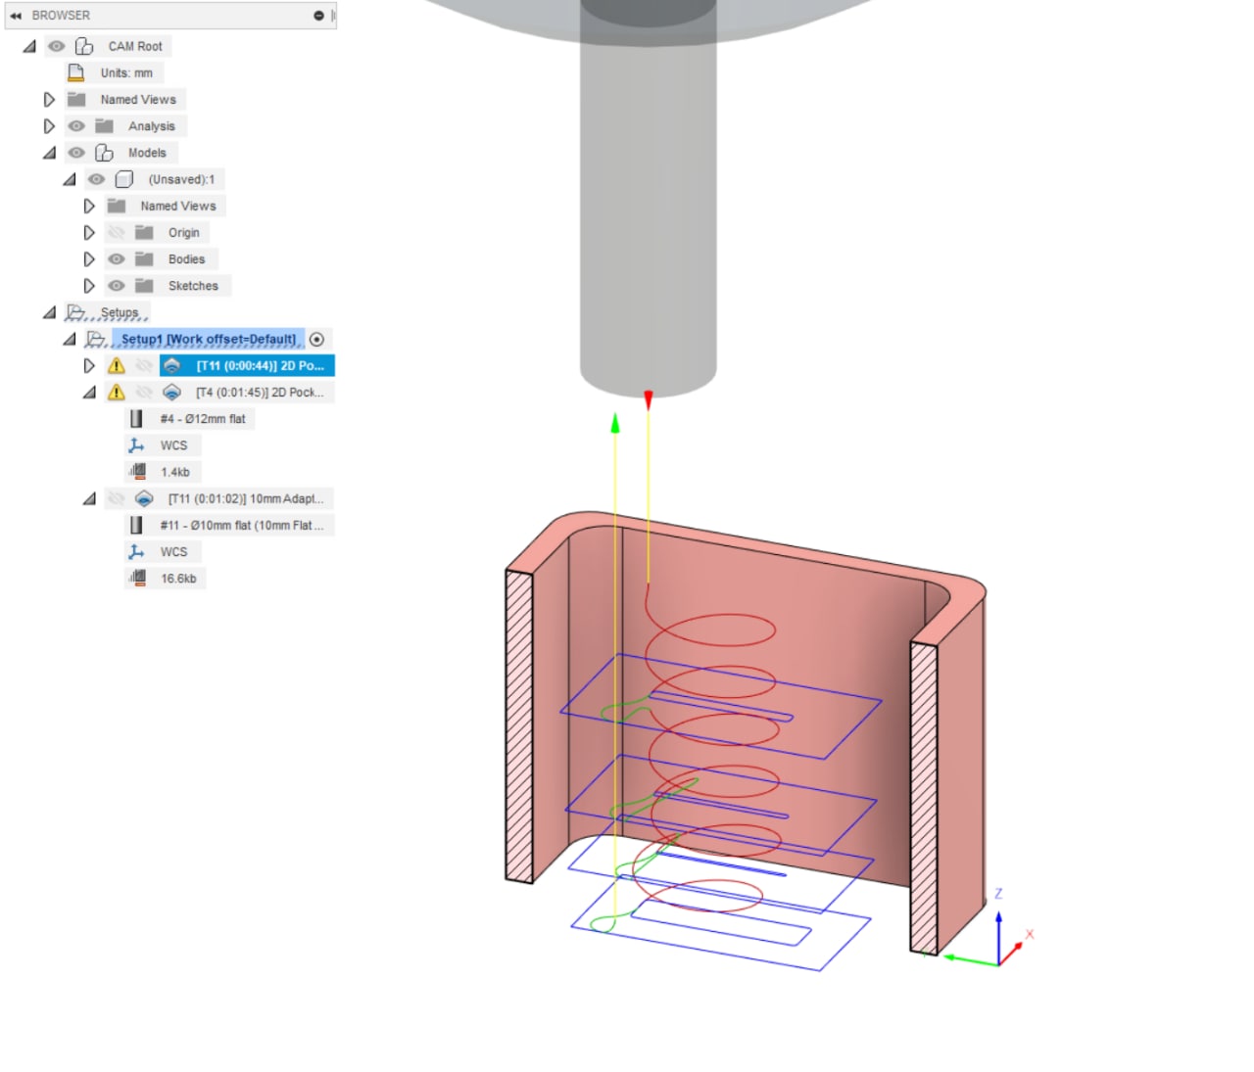The height and width of the screenshot is (1072, 1254).
Task: Click the Bodies folder icon
Action: [144, 258]
